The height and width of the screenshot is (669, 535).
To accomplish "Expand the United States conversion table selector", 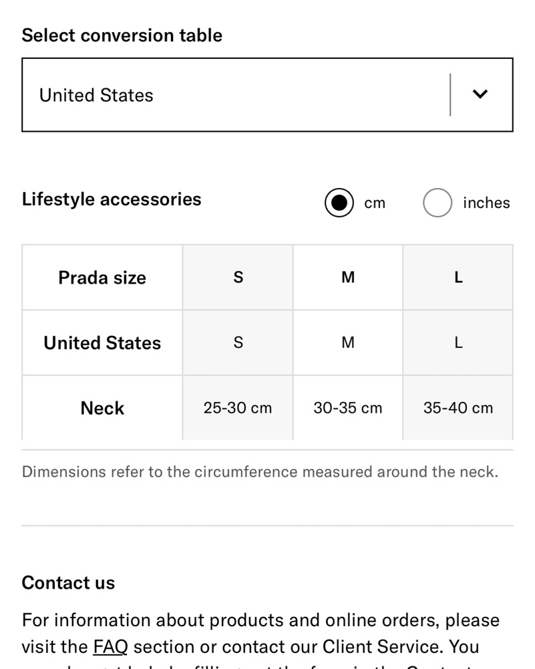I will [x=267, y=95].
